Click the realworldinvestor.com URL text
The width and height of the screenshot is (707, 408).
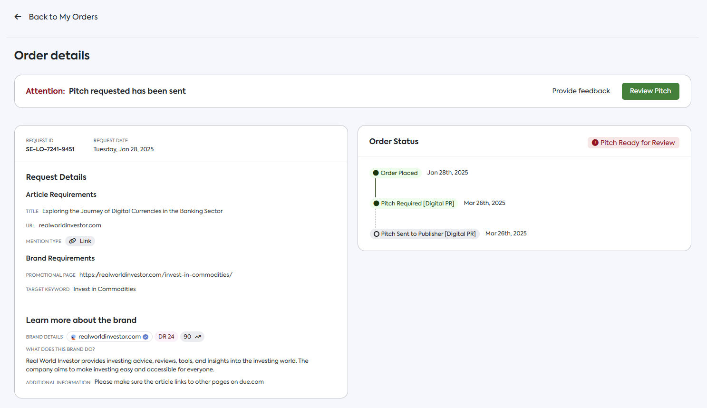pos(70,225)
